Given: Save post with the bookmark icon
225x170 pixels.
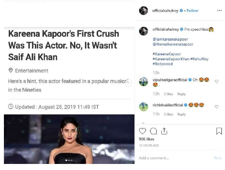Looking at the screenshot, I should point(219,131).
